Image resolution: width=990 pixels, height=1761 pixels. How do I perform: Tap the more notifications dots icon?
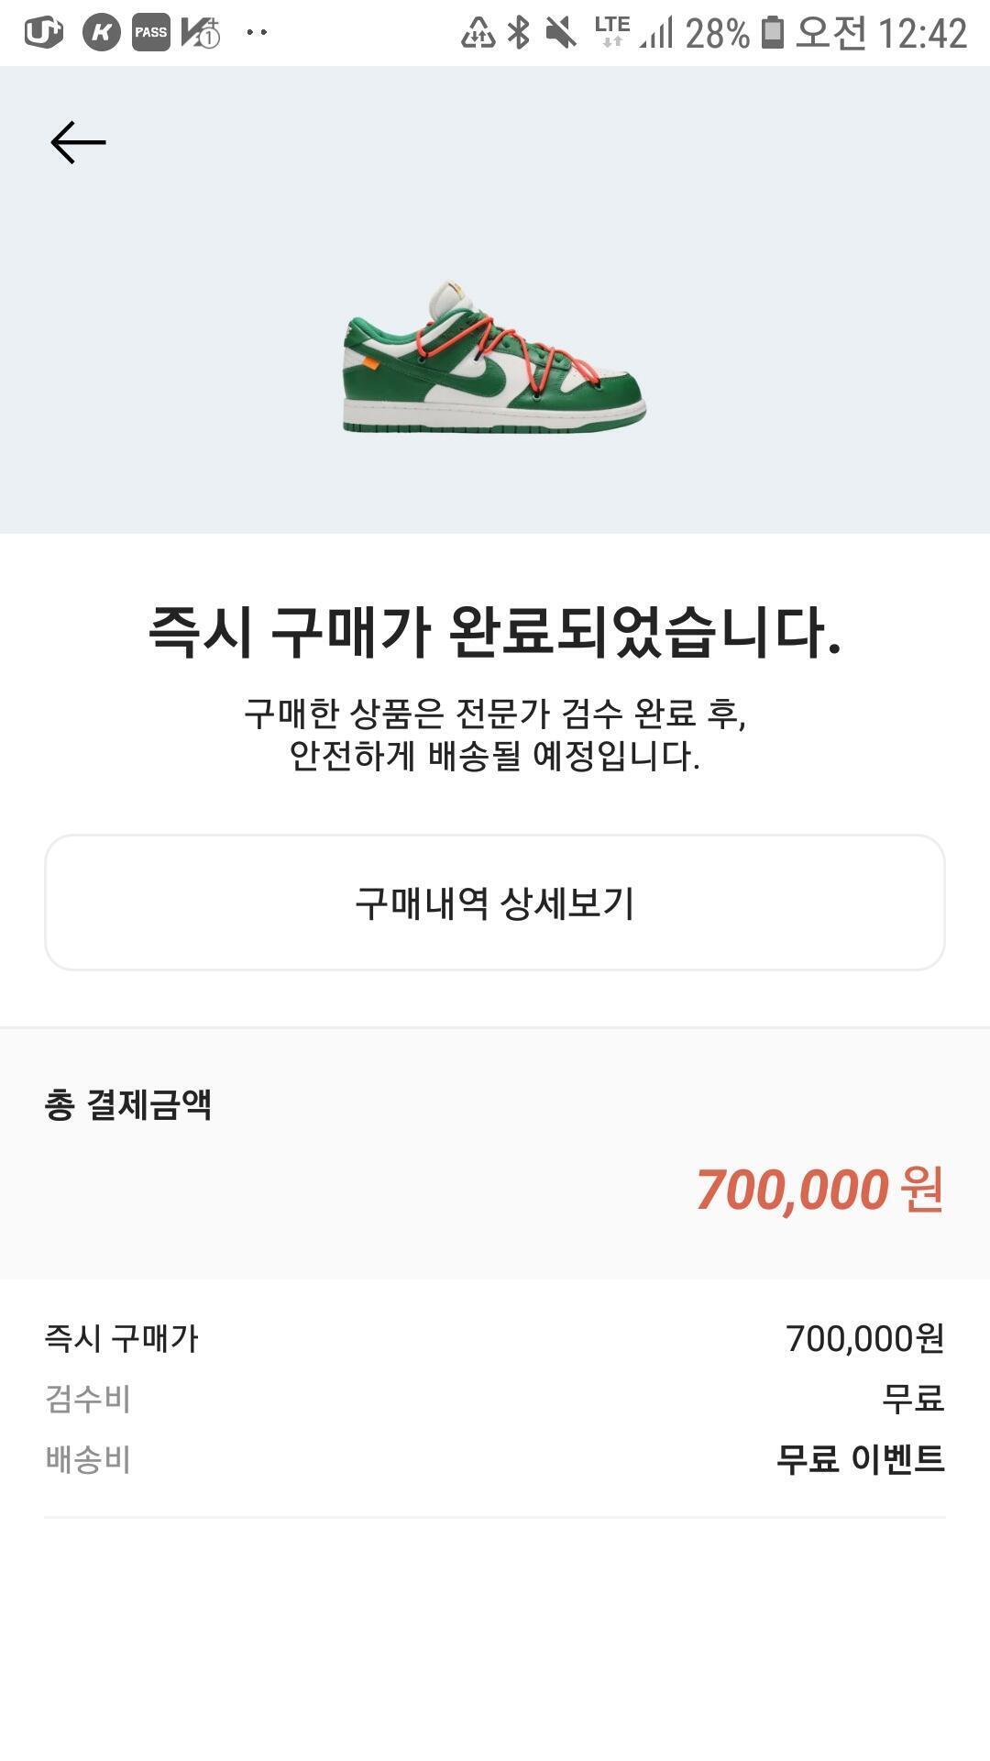pyautogui.click(x=258, y=33)
